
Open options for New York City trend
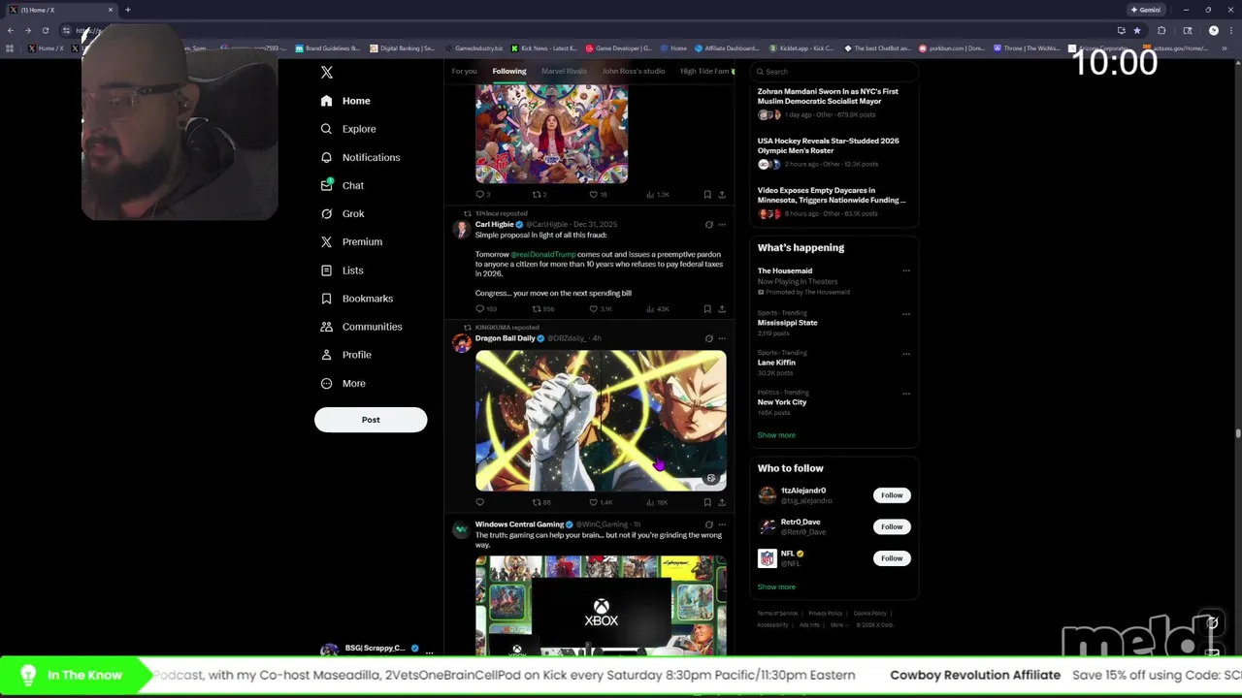click(x=906, y=394)
